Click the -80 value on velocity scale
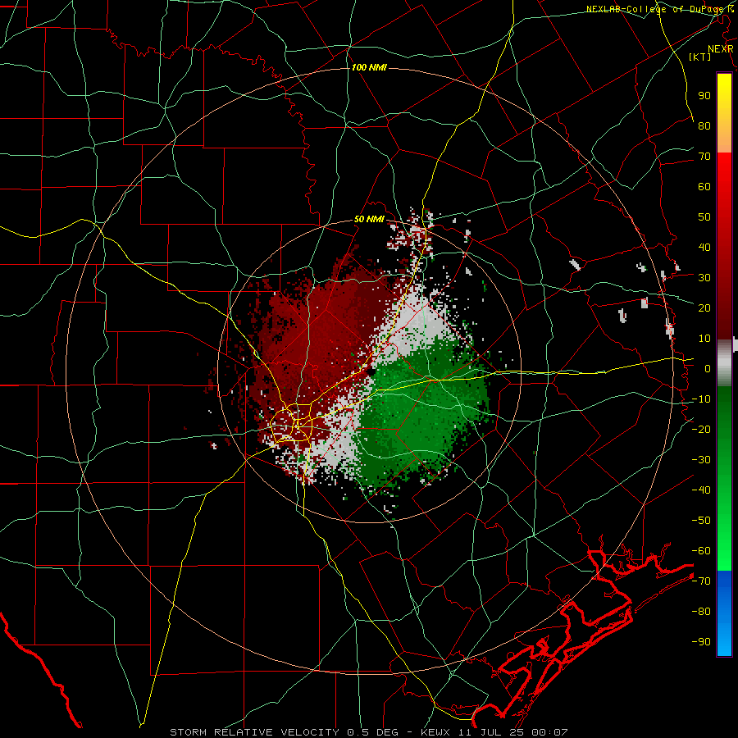Image resolution: width=738 pixels, height=738 pixels. click(x=701, y=612)
